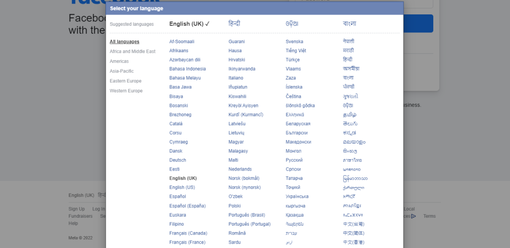This screenshot has height=248, width=510.
Task: Choose Nederlands
Action: (240, 169)
